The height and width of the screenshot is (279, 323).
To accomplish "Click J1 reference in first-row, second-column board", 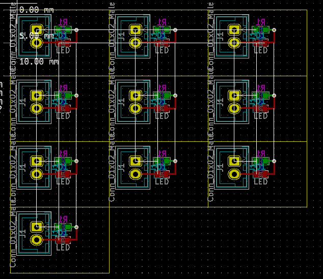I will click(122, 37).
